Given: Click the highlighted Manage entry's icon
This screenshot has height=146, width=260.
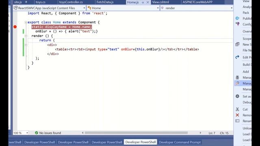Looking at the screenshot, I should pyautogui.click(x=237, y=83).
